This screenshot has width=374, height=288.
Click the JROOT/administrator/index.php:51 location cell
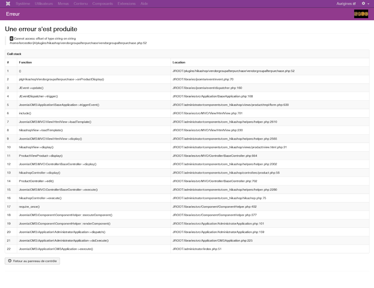tap(197, 249)
